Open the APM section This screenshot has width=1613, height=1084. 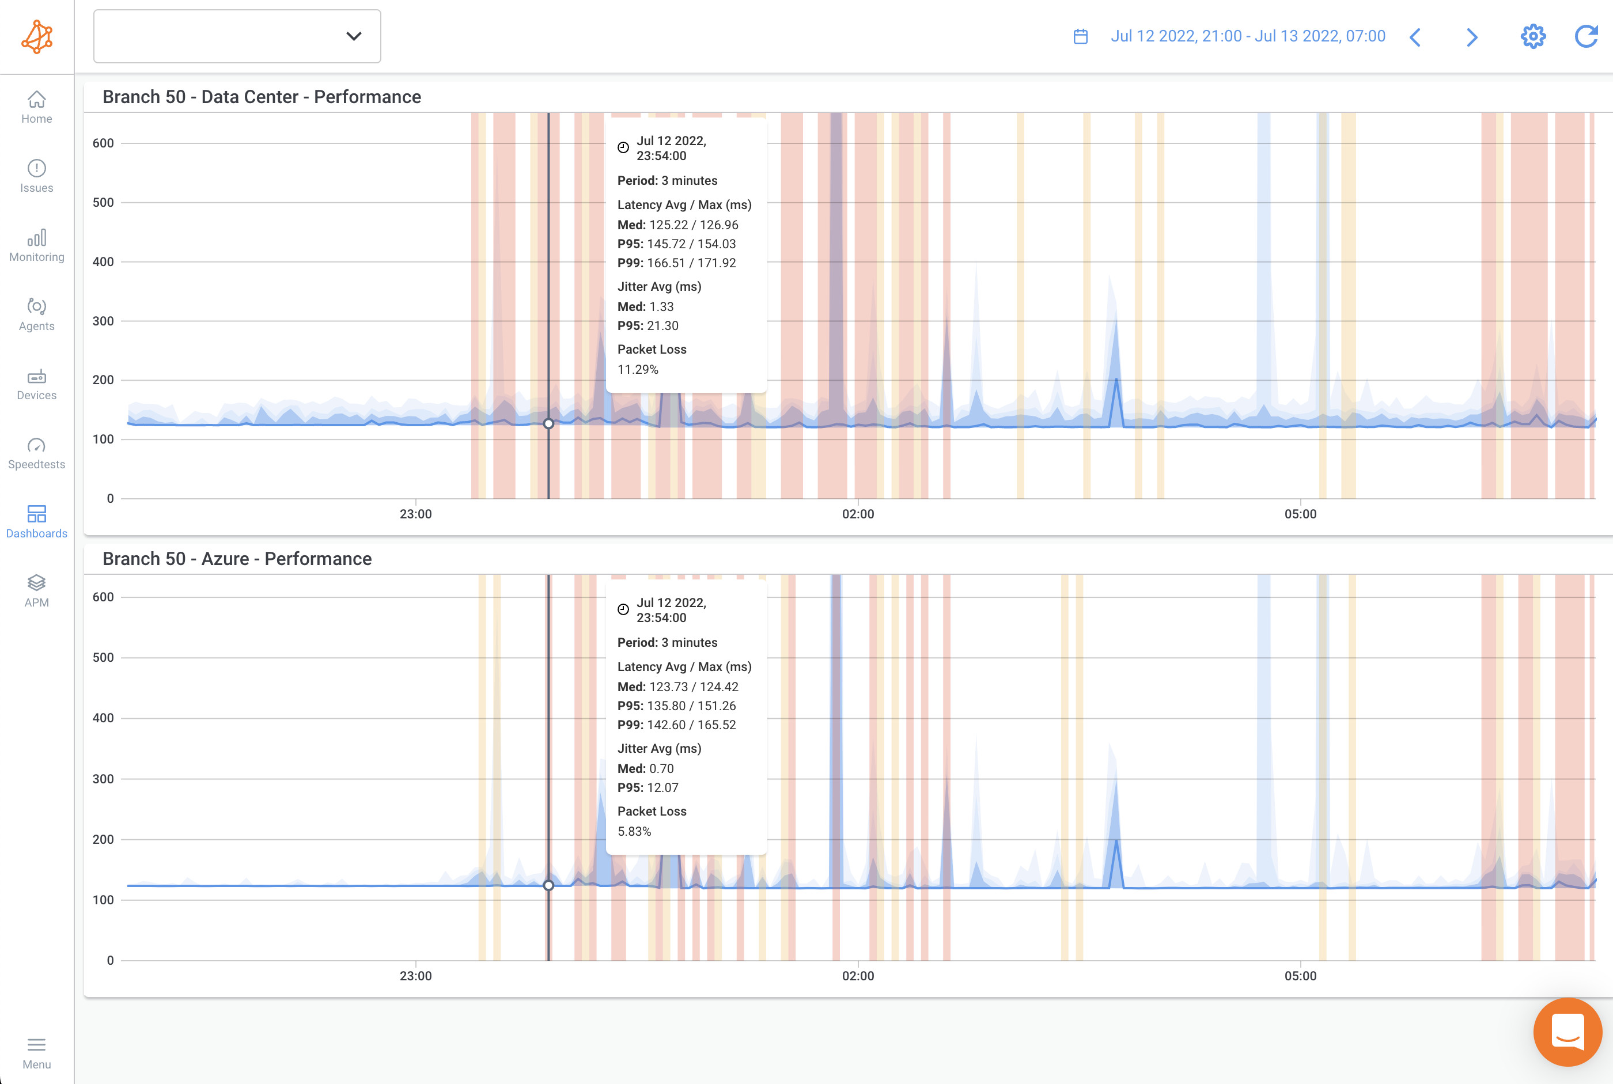pyautogui.click(x=36, y=591)
